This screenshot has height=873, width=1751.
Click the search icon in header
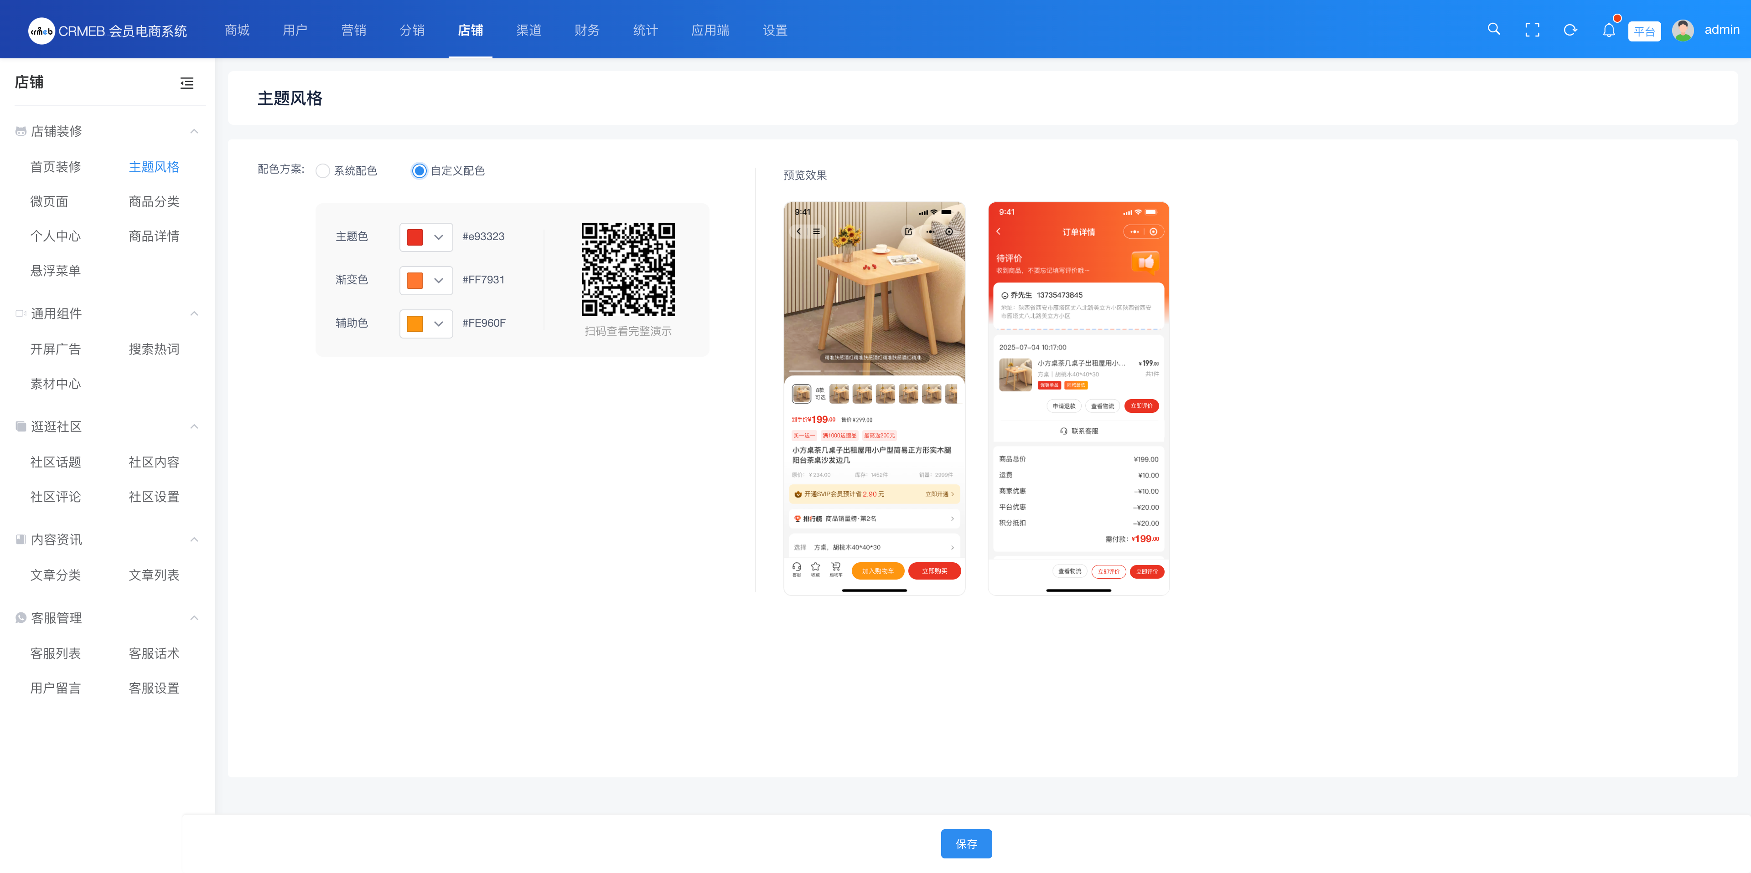[1493, 29]
